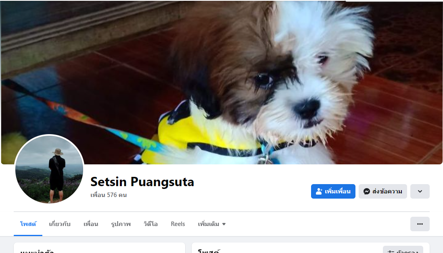This screenshot has width=443, height=253.
Task: Expand the เพิ่มเติม caret arrow
Action: pyautogui.click(x=224, y=224)
